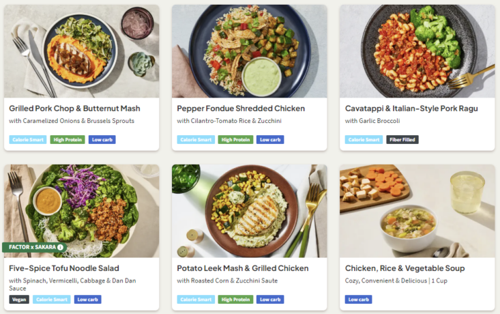Click the Chicken, Rice & Vegetable Soup photo
This screenshot has width=500, height=314.
point(417,211)
